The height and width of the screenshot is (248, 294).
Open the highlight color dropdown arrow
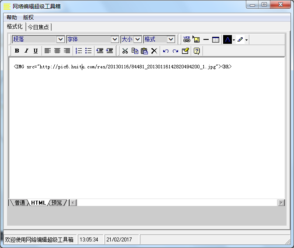pyautogui.click(x=246, y=40)
